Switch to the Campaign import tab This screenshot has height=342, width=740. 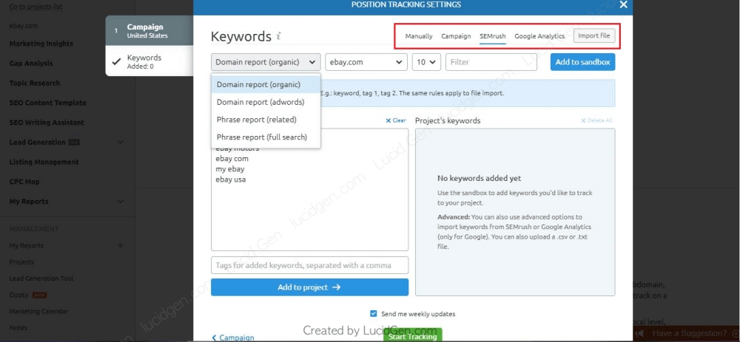pyautogui.click(x=456, y=36)
